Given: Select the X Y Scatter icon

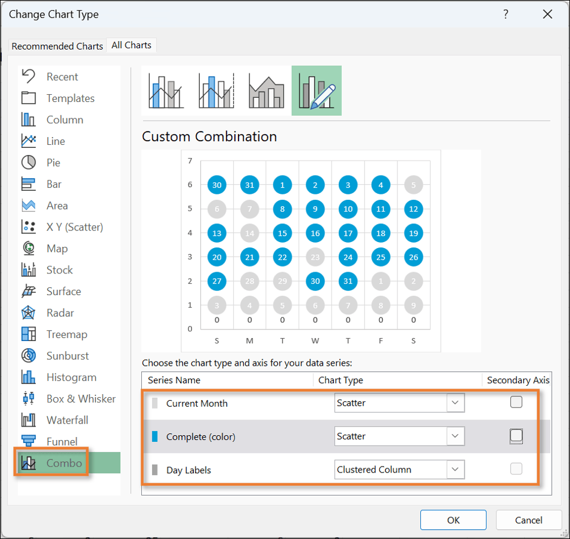Looking at the screenshot, I should tap(28, 227).
